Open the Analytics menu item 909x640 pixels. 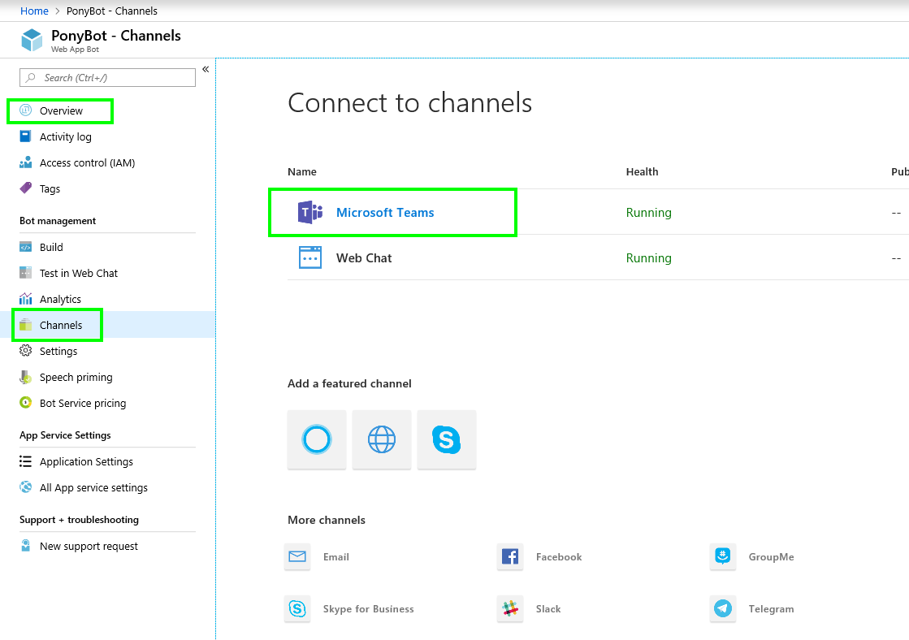coord(60,299)
